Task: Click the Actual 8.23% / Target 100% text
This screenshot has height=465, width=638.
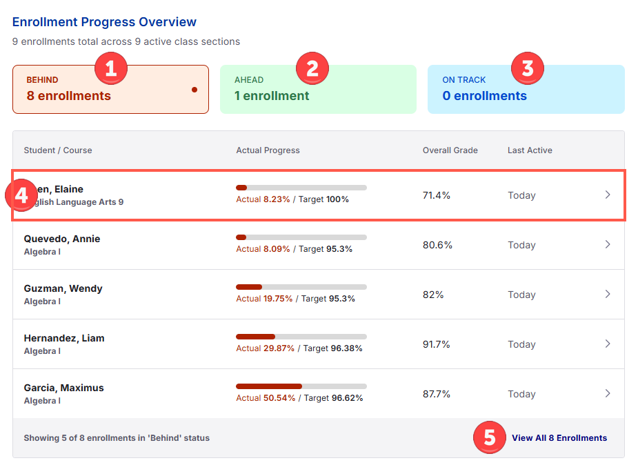Action: (x=292, y=199)
